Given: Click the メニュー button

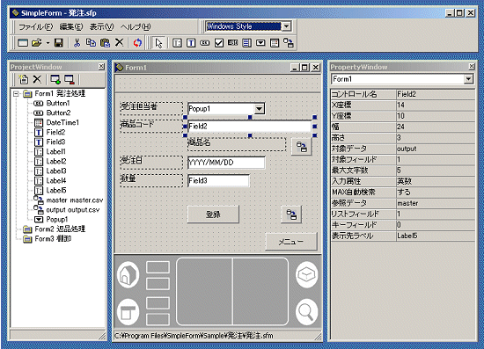Looking at the screenshot, I should 291,242.
